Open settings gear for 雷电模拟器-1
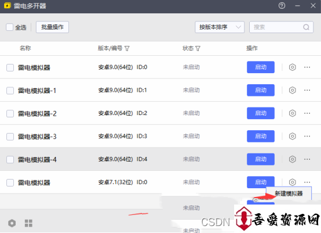This screenshot has width=321, height=233. 292,90
